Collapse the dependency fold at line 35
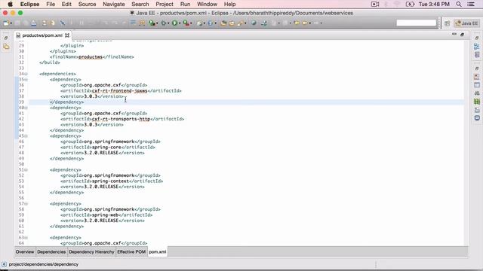This screenshot has height=271, width=483. tap(26, 80)
